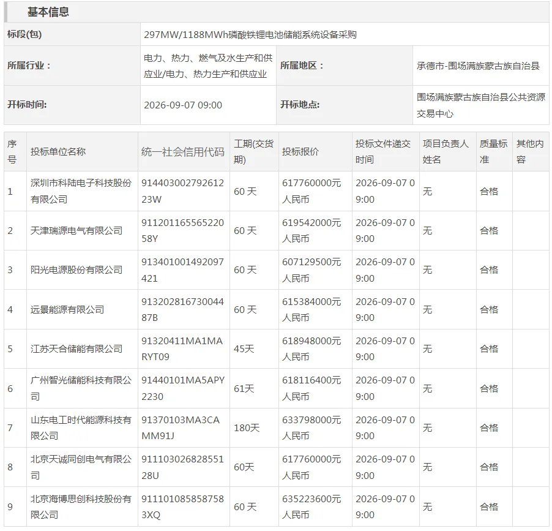Screen dimensions: 552x531
Task: Click 深圳市科陆's 617760000元 bid price
Action: pos(311,191)
